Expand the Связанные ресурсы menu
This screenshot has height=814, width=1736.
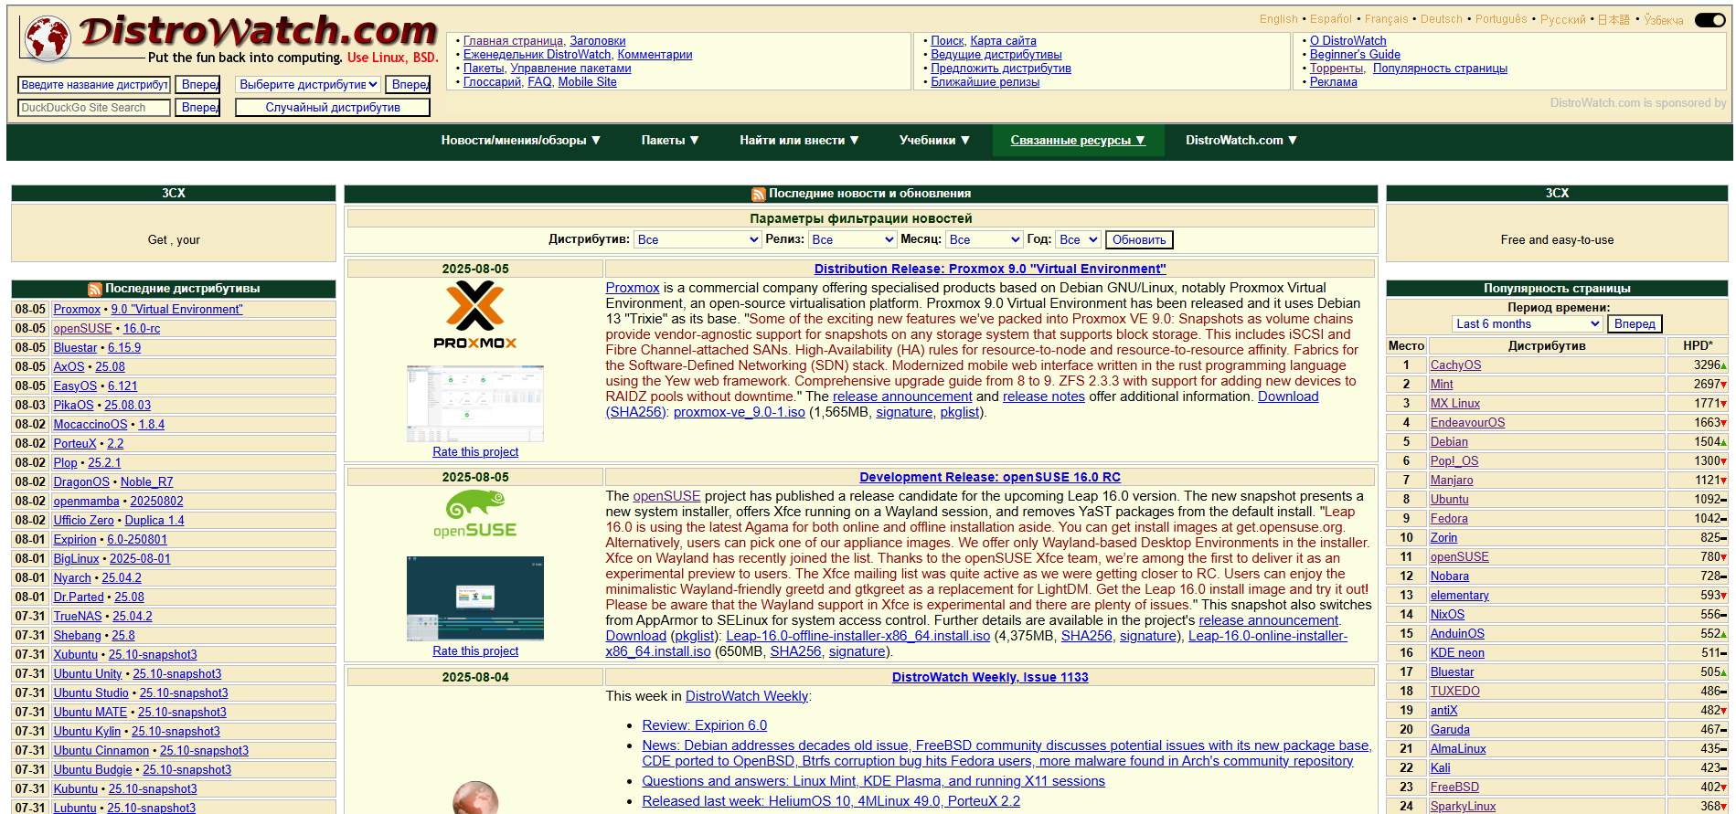click(1078, 140)
